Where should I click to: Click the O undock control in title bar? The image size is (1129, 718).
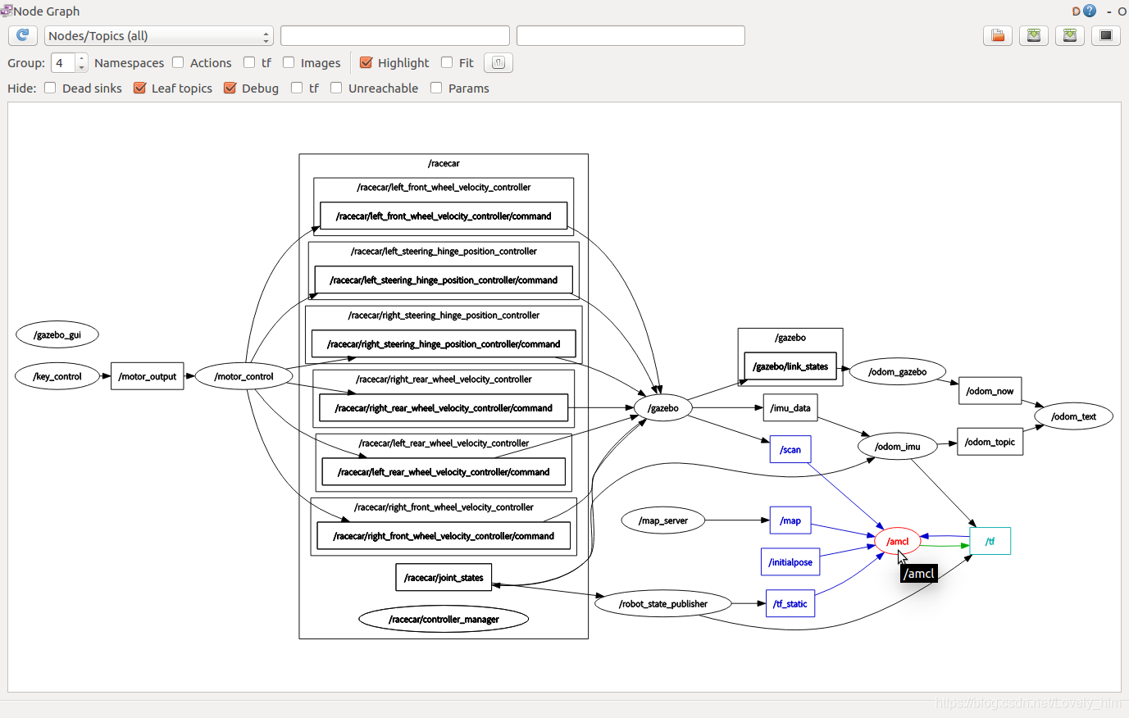(1122, 11)
